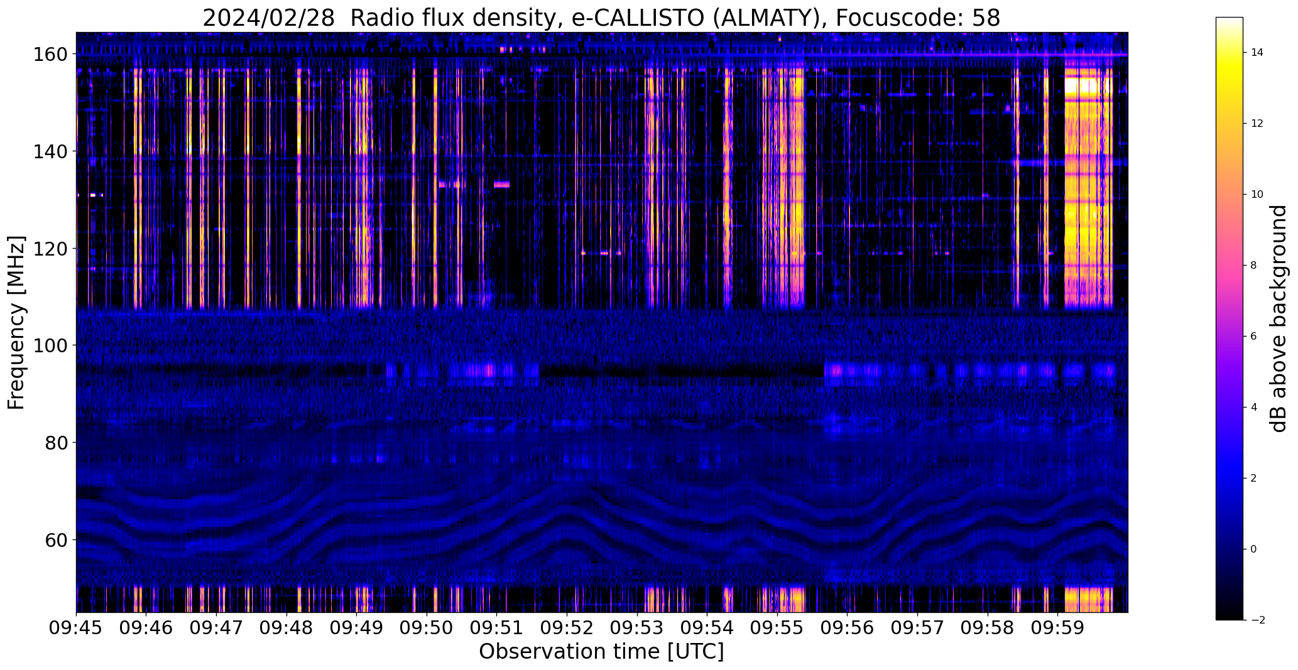
Task: Click the 09:59 time tick label
Action: 1057,627
